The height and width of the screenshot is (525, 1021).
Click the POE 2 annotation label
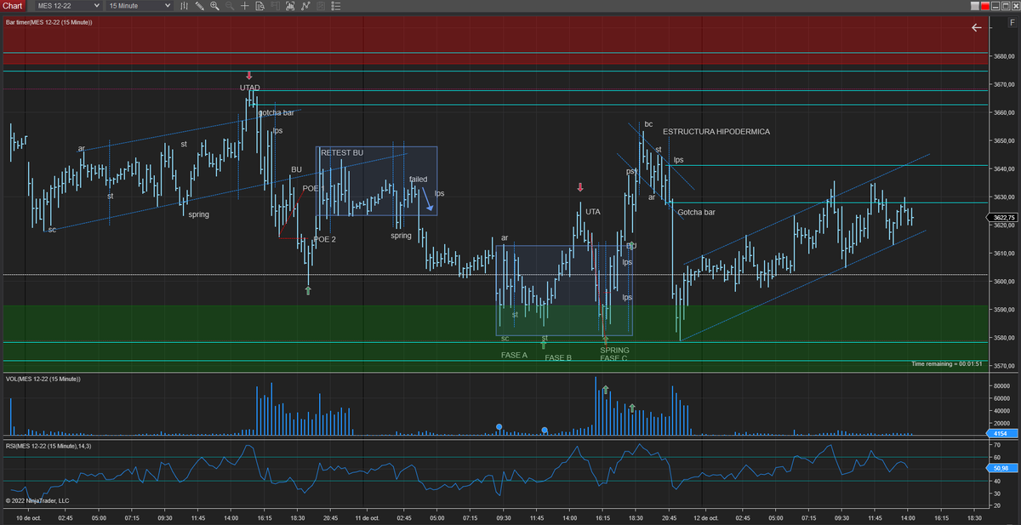click(325, 240)
